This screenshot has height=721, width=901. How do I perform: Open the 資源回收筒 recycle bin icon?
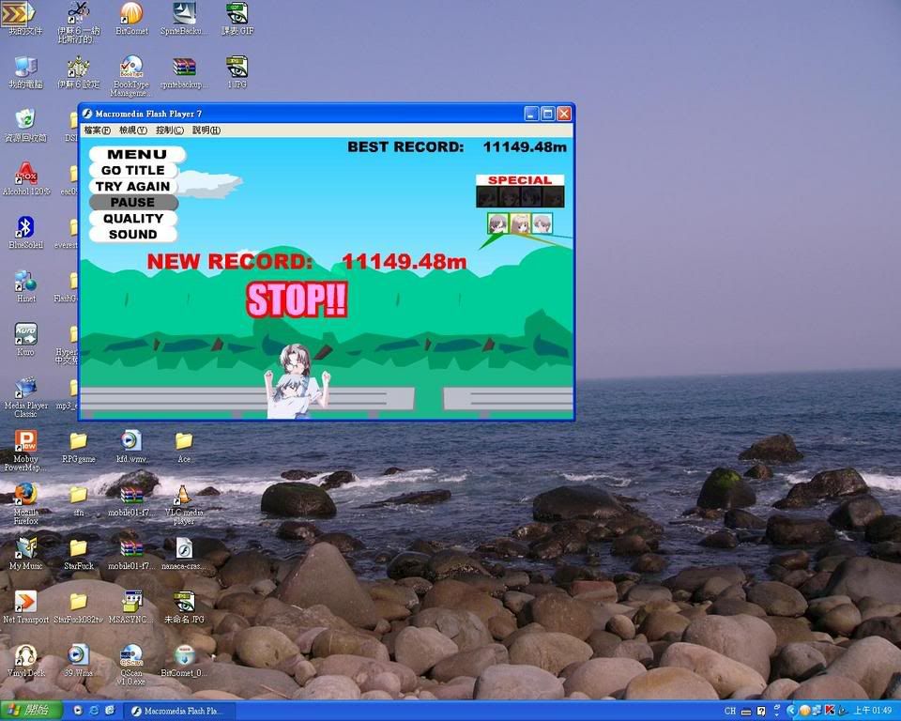(x=25, y=126)
